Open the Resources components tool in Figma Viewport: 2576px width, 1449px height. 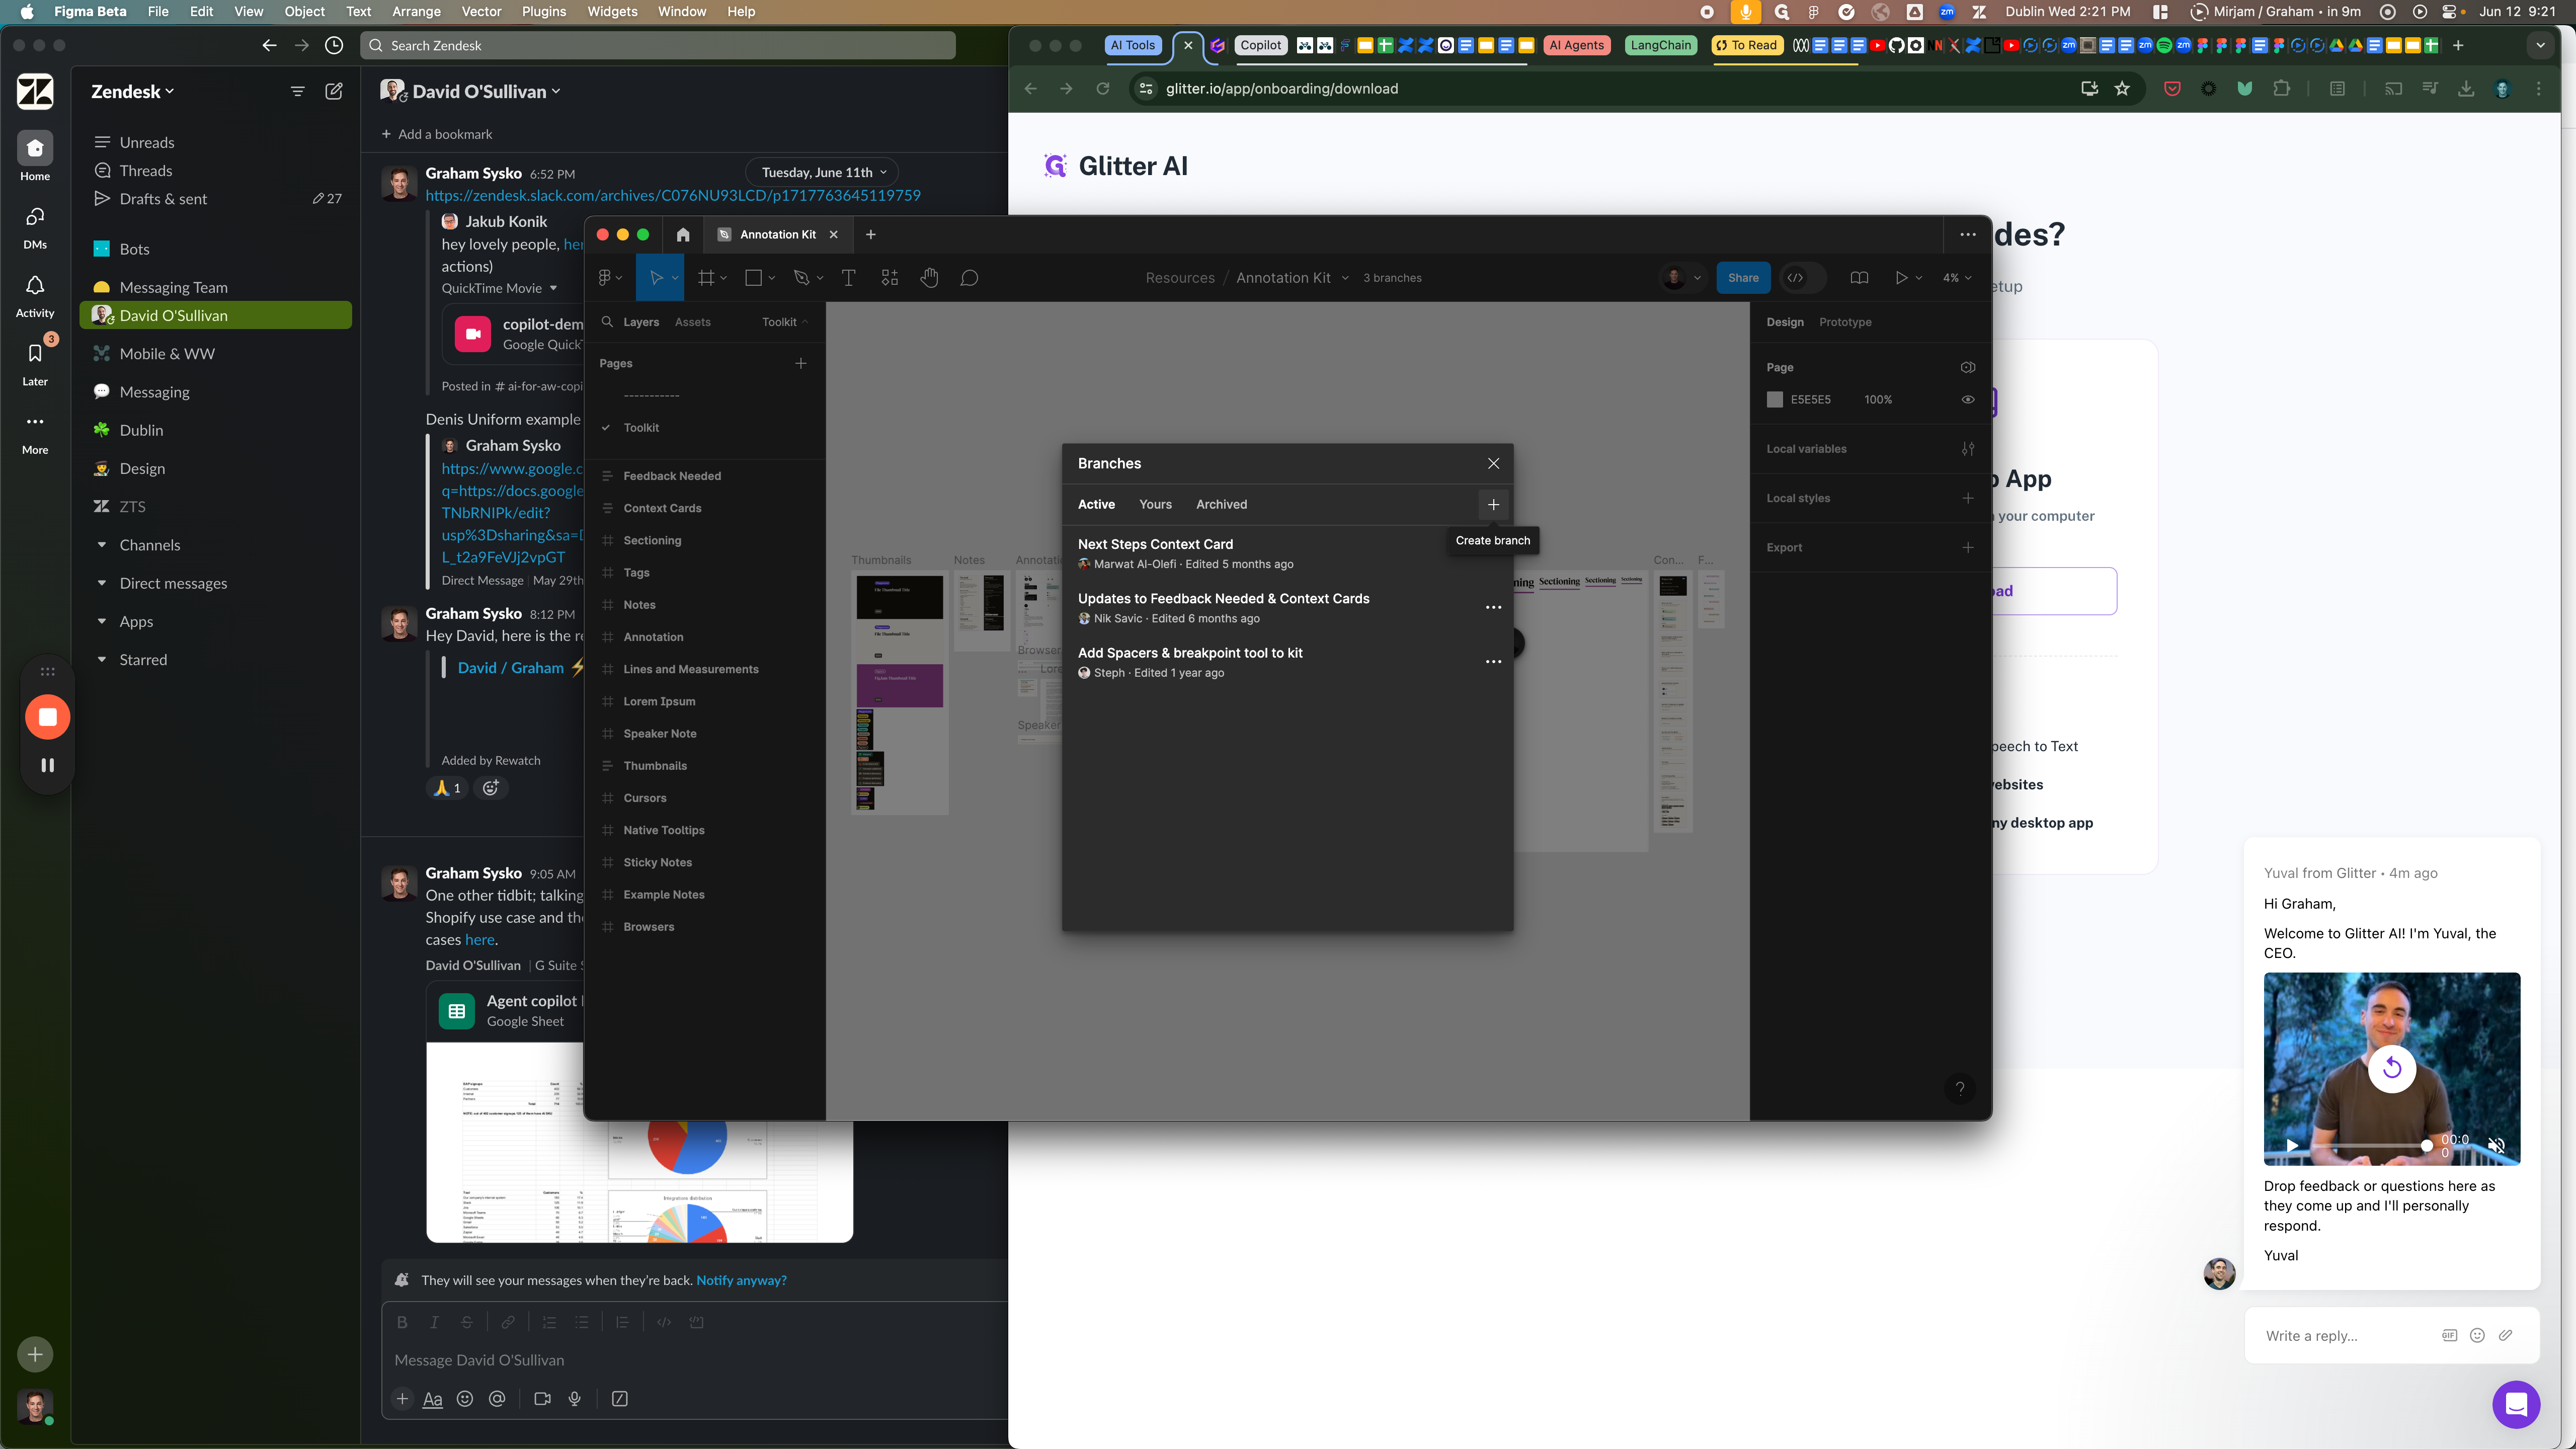pos(889,278)
